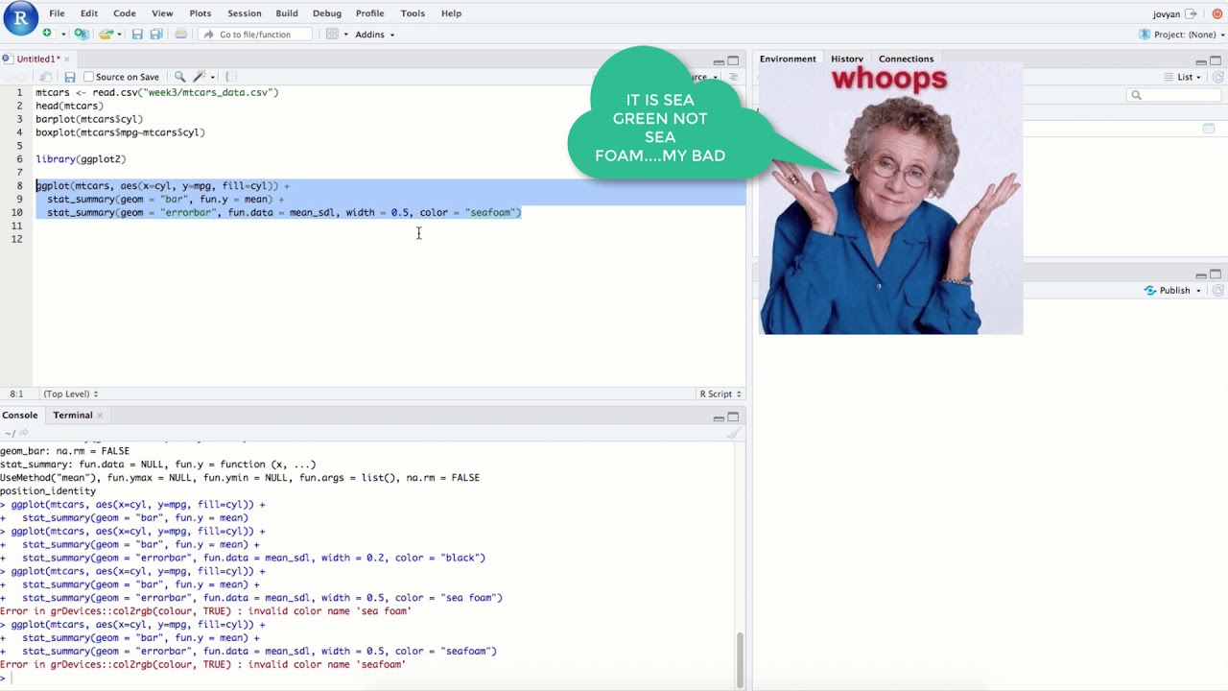The width and height of the screenshot is (1228, 691).
Task: Click the Compile Report notebook icon
Action: click(230, 77)
